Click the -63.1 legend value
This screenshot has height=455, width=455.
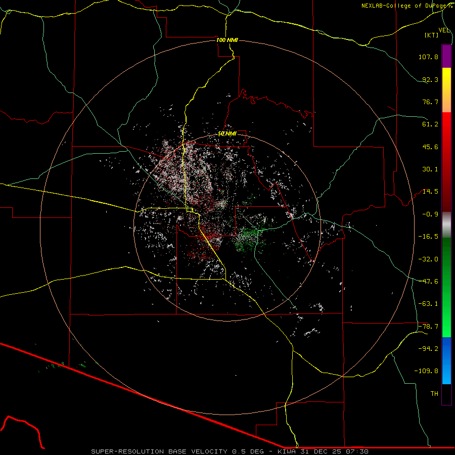[x=428, y=304]
